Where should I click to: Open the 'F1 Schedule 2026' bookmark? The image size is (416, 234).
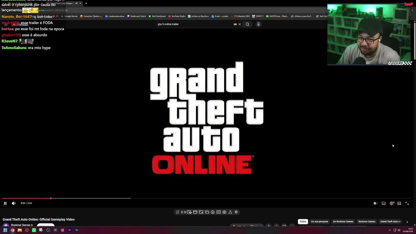coord(240,16)
